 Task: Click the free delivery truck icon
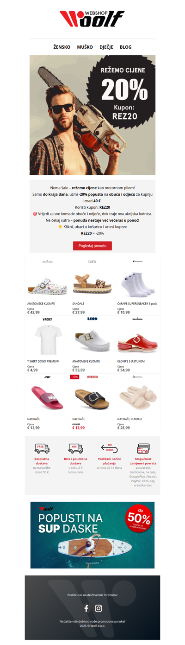tap(42, 448)
